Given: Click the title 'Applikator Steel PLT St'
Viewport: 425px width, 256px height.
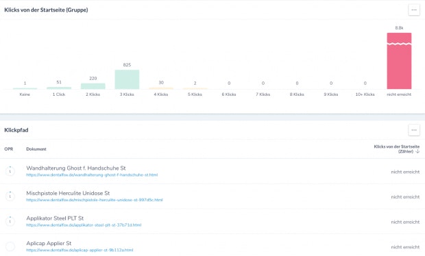Looking at the screenshot, I should [x=55, y=218].
